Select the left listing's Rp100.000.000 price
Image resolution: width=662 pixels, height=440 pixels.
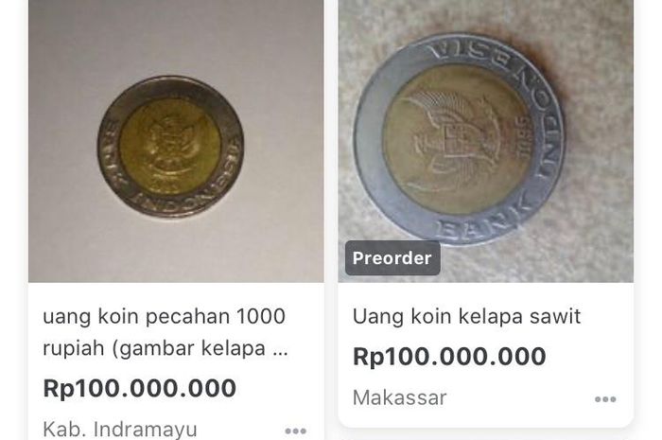[140, 388]
